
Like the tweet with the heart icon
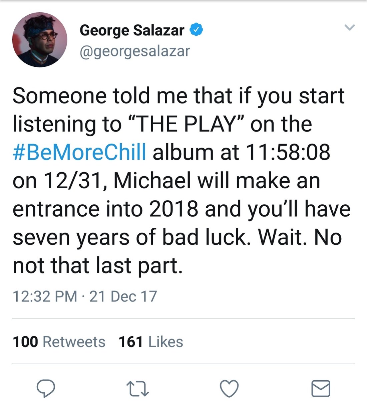(229, 389)
